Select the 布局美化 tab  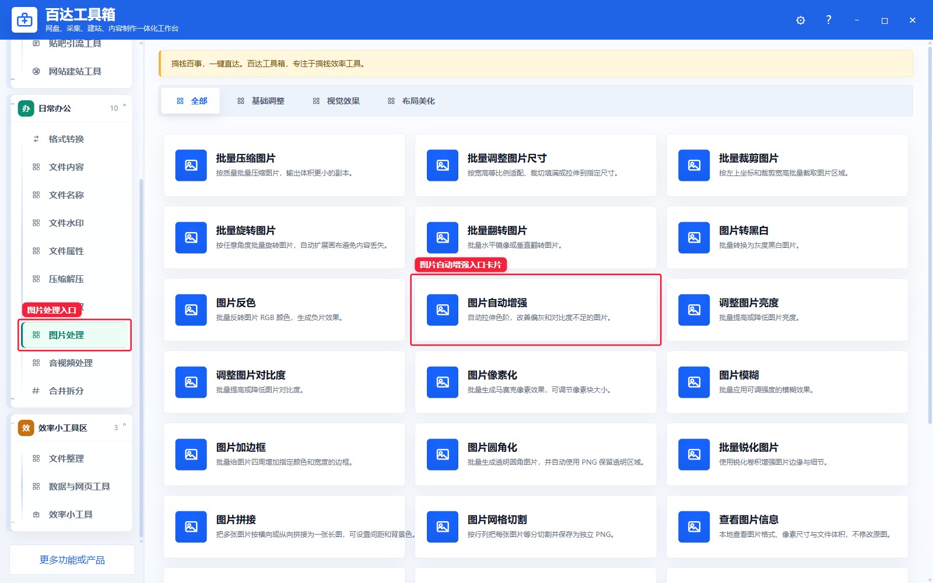pos(411,101)
